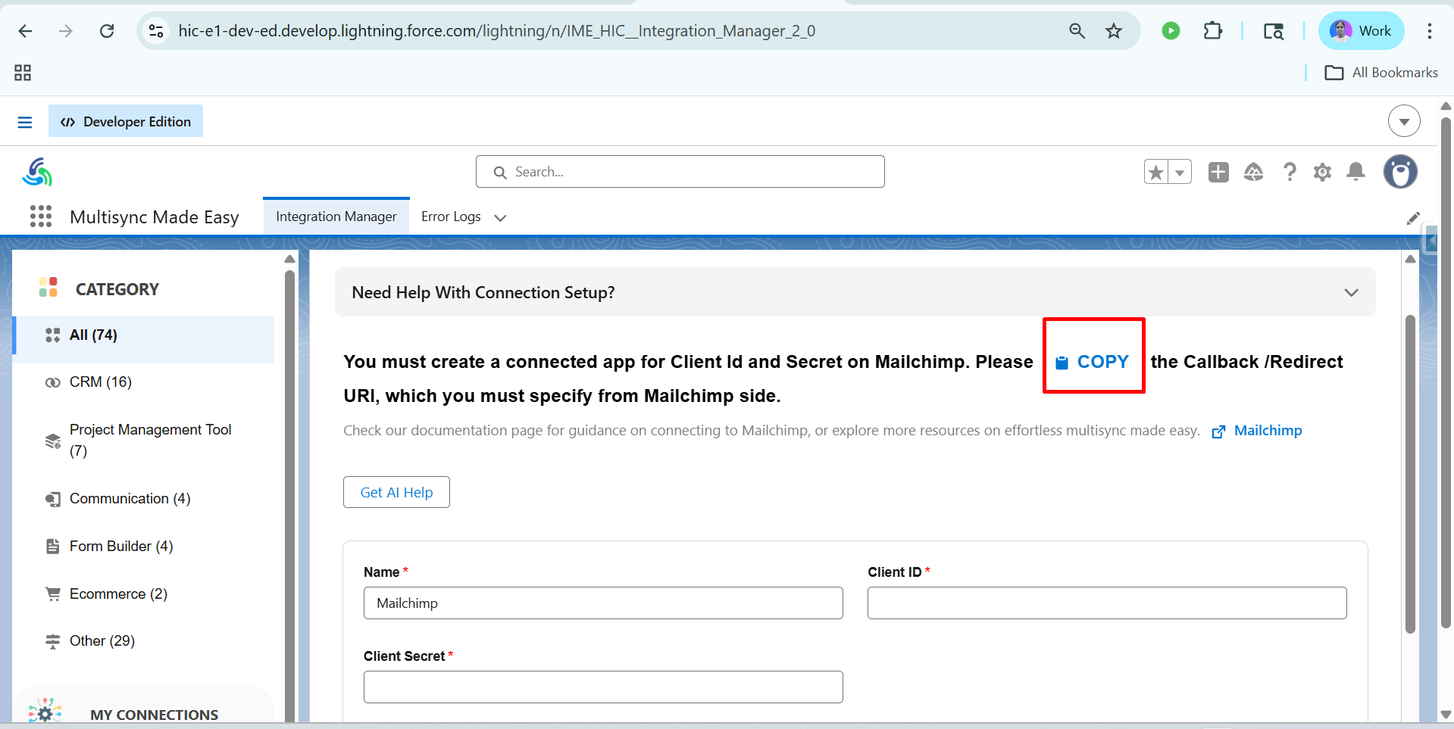Open the Chrome three-dot menu
This screenshot has height=729, width=1454.
click(1429, 31)
